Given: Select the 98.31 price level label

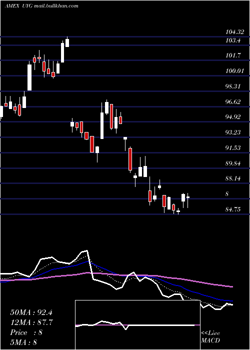Looking at the screenshot, I should pos(233,86).
